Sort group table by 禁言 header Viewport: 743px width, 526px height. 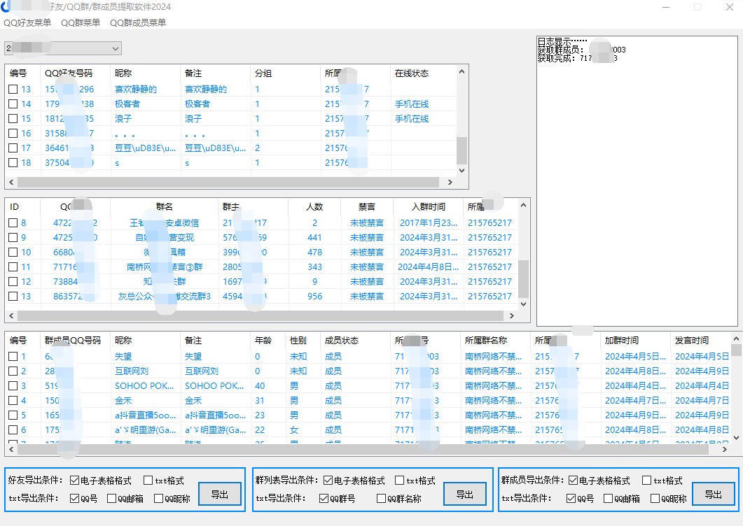(367, 206)
